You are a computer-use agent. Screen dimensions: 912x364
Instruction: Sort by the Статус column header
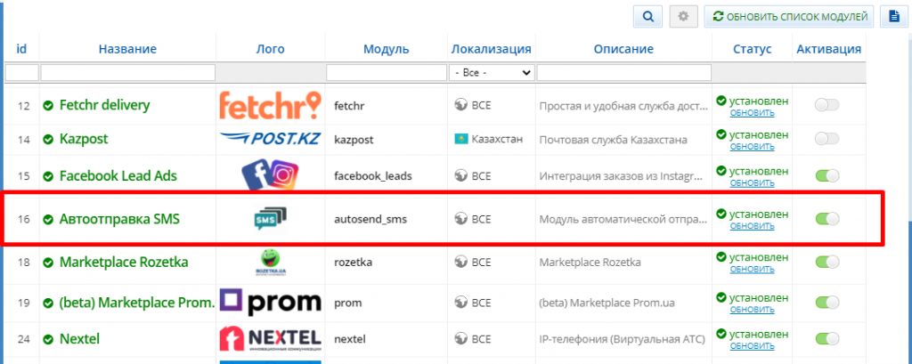point(752,50)
